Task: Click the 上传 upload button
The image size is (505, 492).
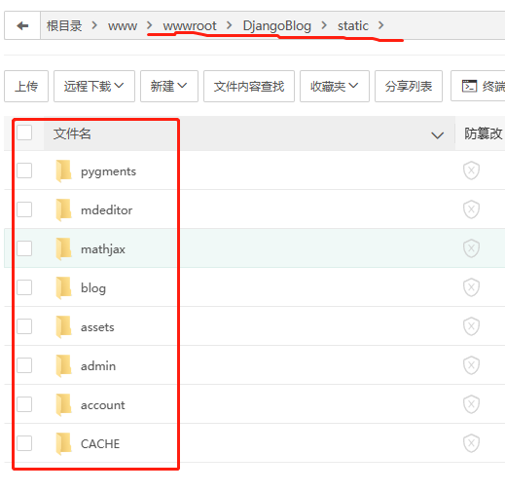Action: [26, 86]
